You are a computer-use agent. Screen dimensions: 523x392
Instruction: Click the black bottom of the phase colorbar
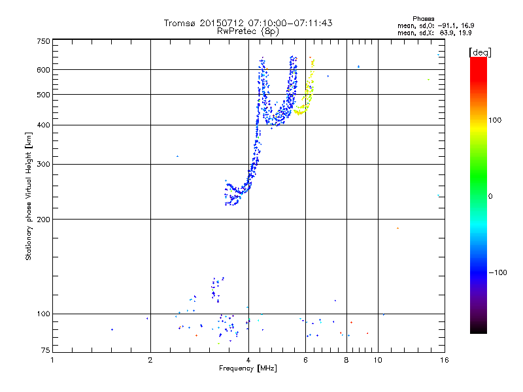[x=479, y=329]
